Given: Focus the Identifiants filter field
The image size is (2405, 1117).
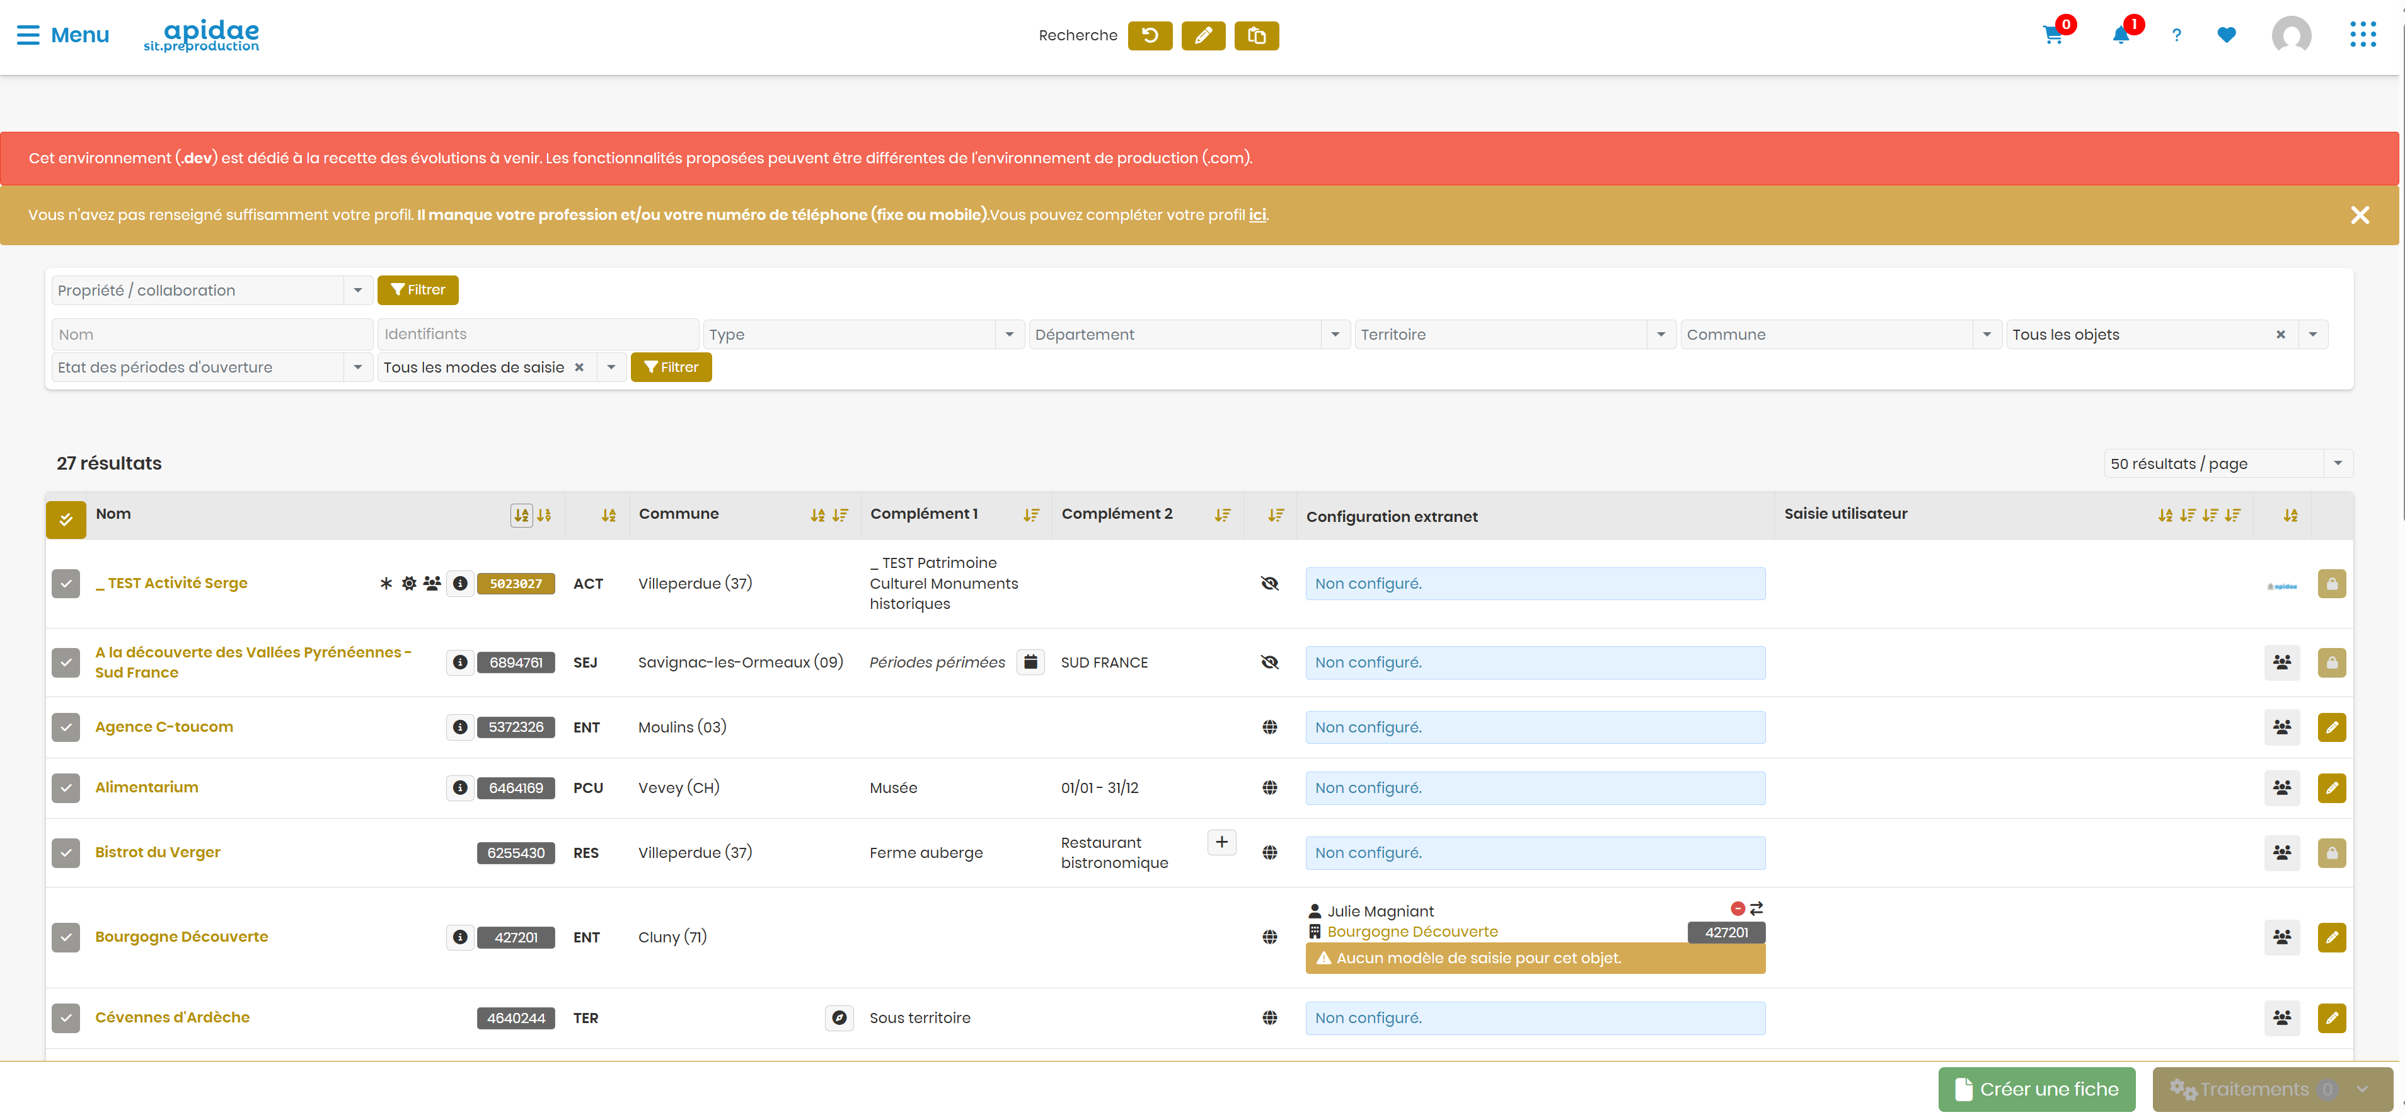Looking at the screenshot, I should coord(538,334).
